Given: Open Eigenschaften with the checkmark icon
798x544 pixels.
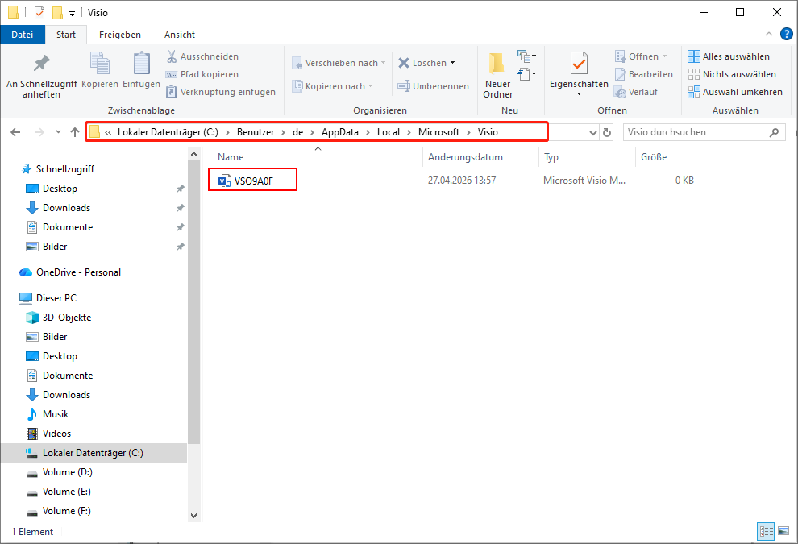Looking at the screenshot, I should 579,64.
